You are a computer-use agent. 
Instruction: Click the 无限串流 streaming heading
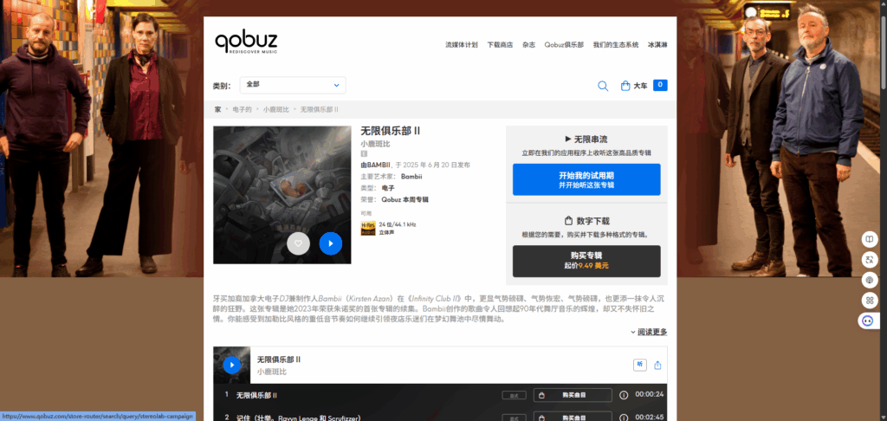pyautogui.click(x=586, y=139)
